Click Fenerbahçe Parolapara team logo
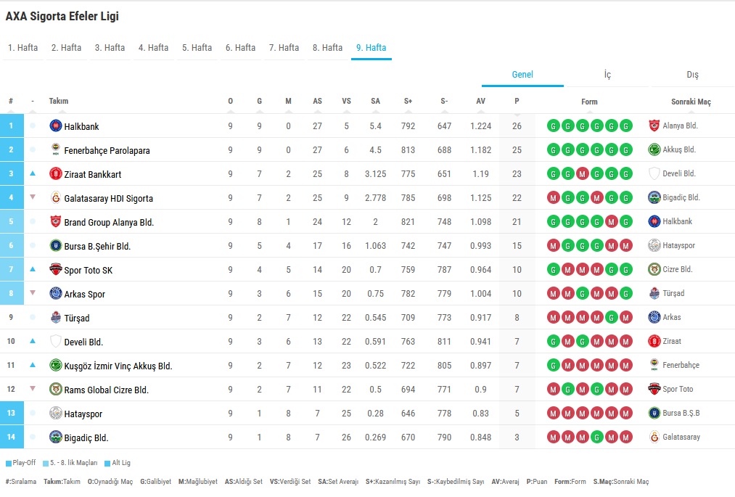This screenshot has width=735, height=497. click(x=56, y=149)
